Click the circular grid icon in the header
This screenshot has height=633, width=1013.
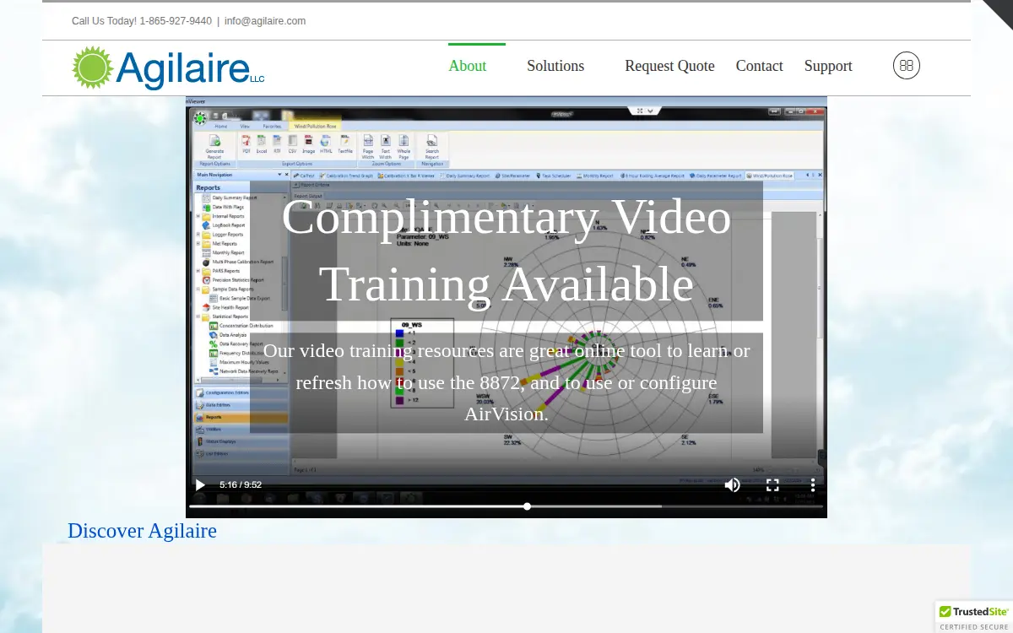pos(907,65)
